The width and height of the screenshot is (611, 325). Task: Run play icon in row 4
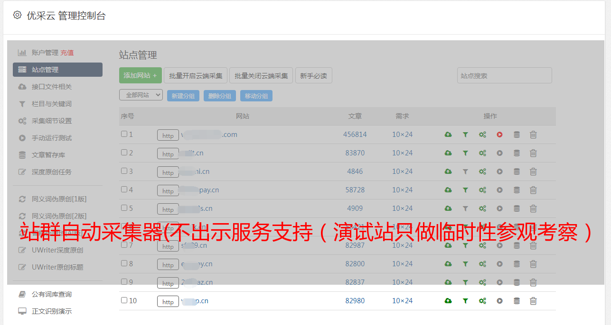coord(499,190)
